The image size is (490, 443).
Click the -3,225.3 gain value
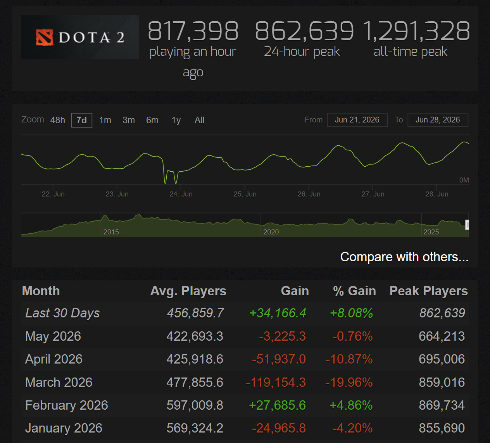tap(283, 336)
